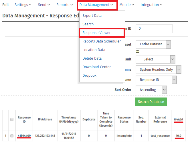This screenshot has height=142, width=188.
Task: Click into the Response ID input field
Action: pos(154,29)
